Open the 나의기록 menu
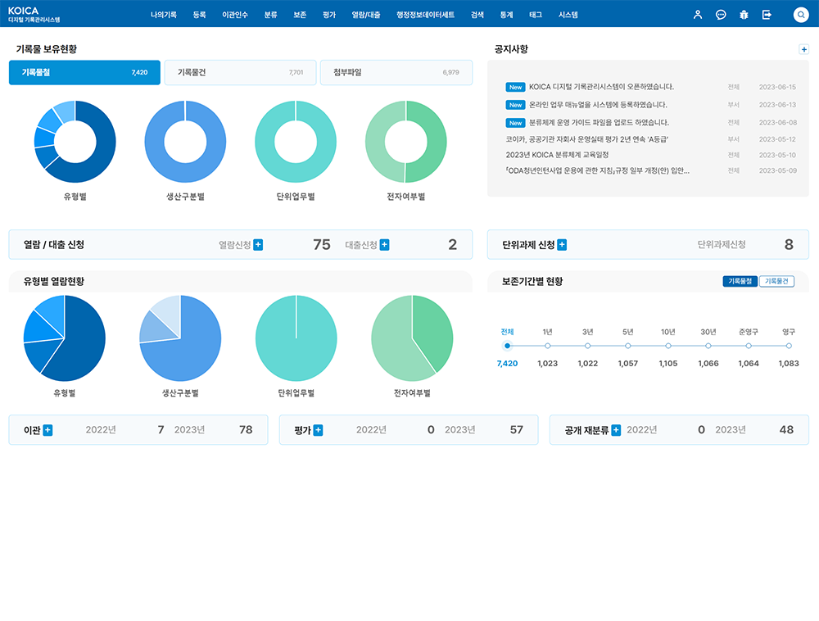819x621 pixels. click(164, 15)
